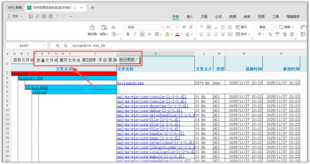The width and height of the screenshot is (310, 164).
Task: Increase font size with A+ icon
Action: tap(184, 27)
